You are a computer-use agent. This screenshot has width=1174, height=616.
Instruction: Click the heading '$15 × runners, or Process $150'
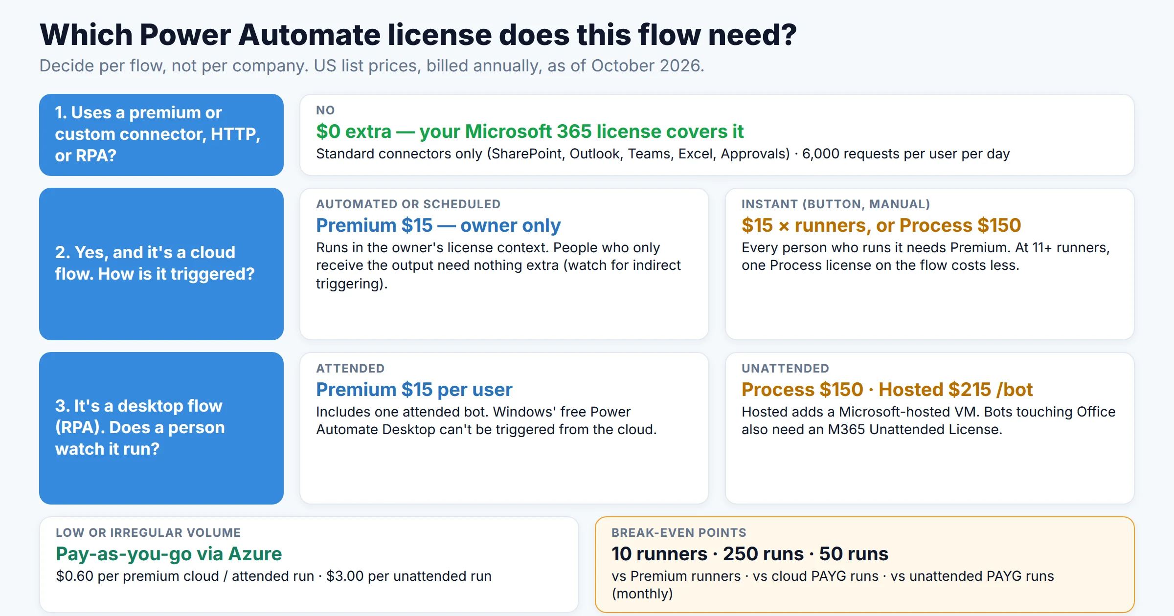coord(881,225)
